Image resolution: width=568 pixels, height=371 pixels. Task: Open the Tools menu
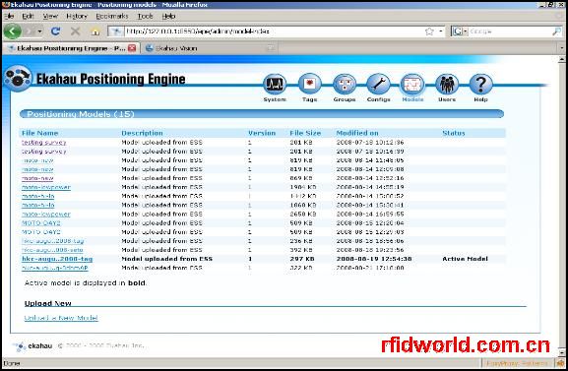145,16
